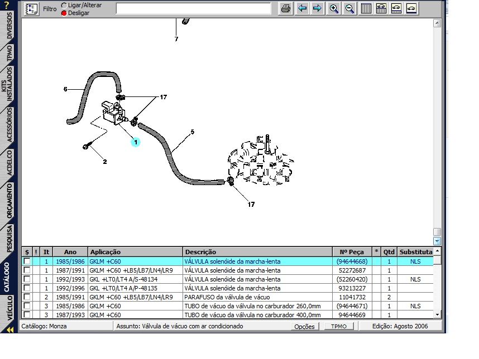Collapse sidebar with double arrow icon

coord(10,329)
